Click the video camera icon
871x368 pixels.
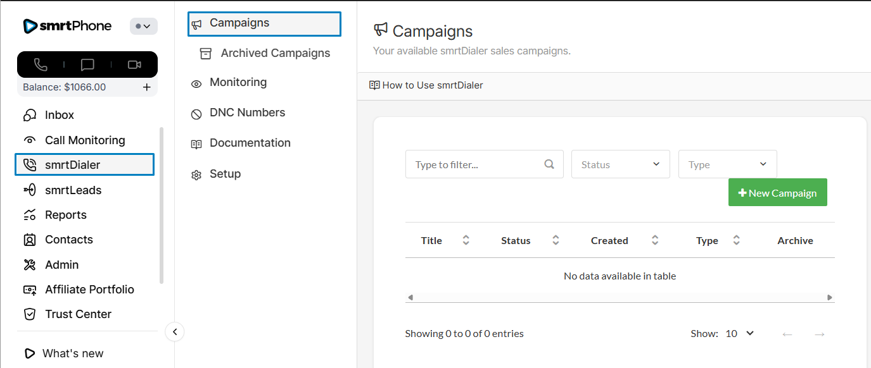(x=134, y=64)
